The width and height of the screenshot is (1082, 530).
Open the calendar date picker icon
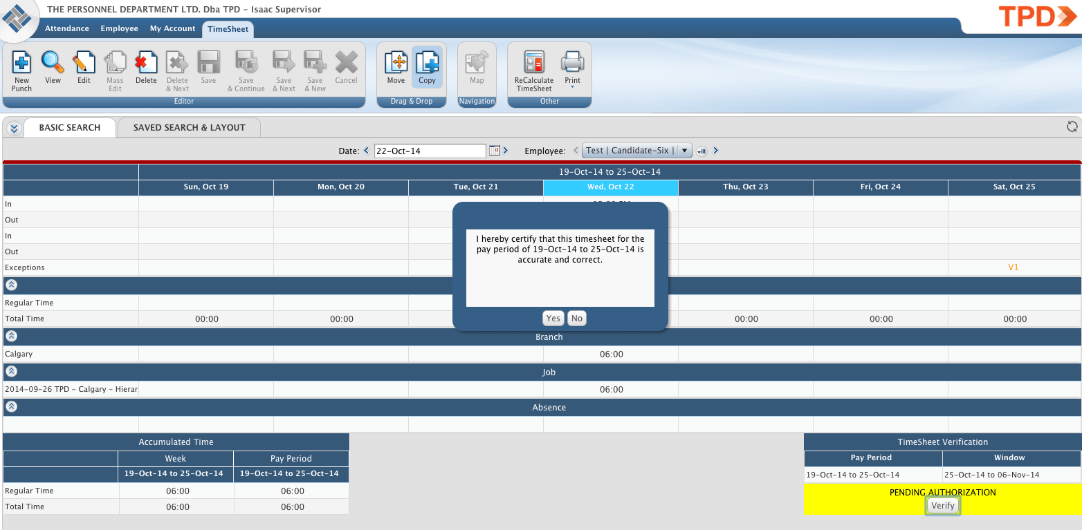(x=494, y=150)
